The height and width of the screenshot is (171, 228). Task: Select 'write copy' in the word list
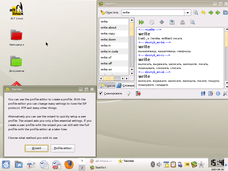click(114, 33)
